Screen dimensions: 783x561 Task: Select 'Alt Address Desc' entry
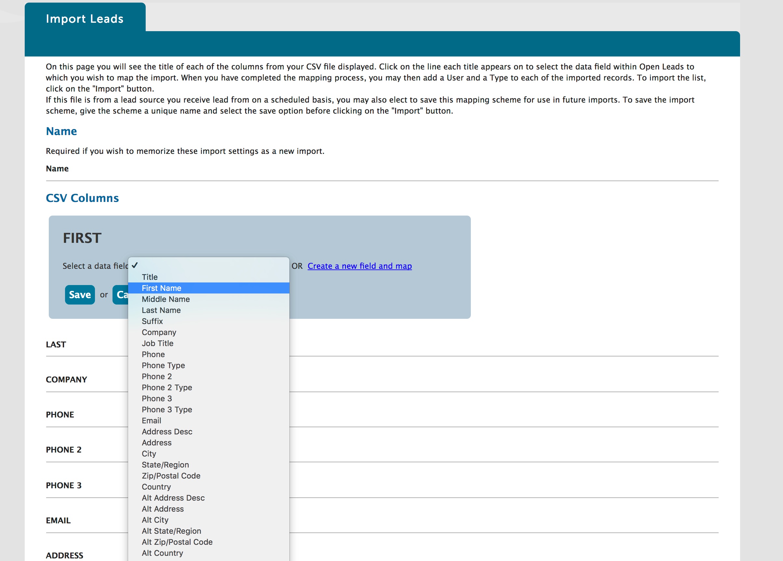(x=173, y=498)
